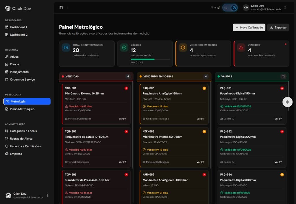Click Ver on the PAQ-003 card

pos(200,119)
